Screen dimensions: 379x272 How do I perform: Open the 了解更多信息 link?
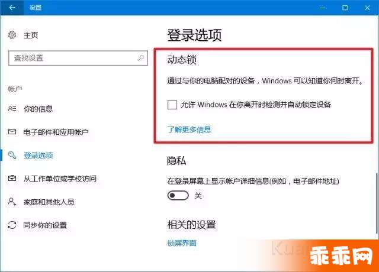pyautogui.click(x=189, y=129)
